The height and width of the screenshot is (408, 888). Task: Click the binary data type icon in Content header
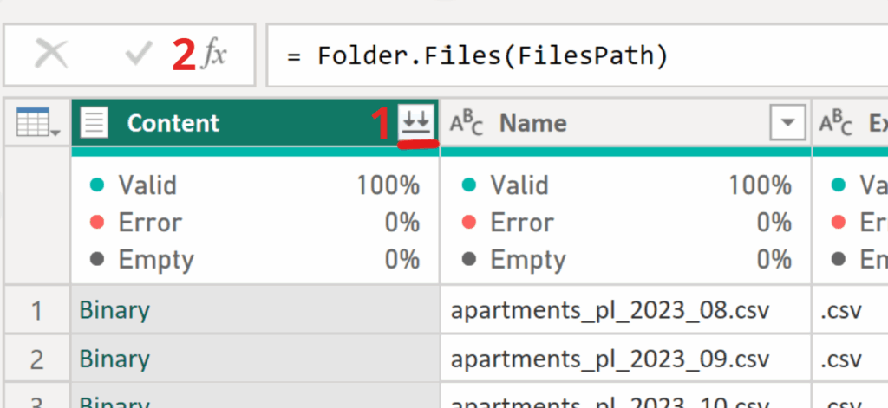click(x=95, y=124)
